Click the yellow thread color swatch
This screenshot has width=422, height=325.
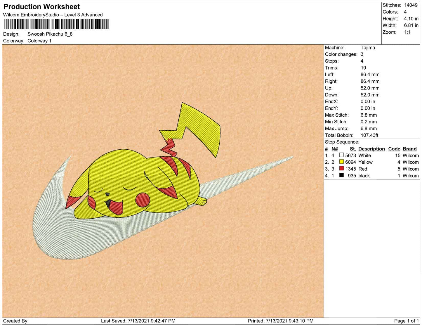341,162
